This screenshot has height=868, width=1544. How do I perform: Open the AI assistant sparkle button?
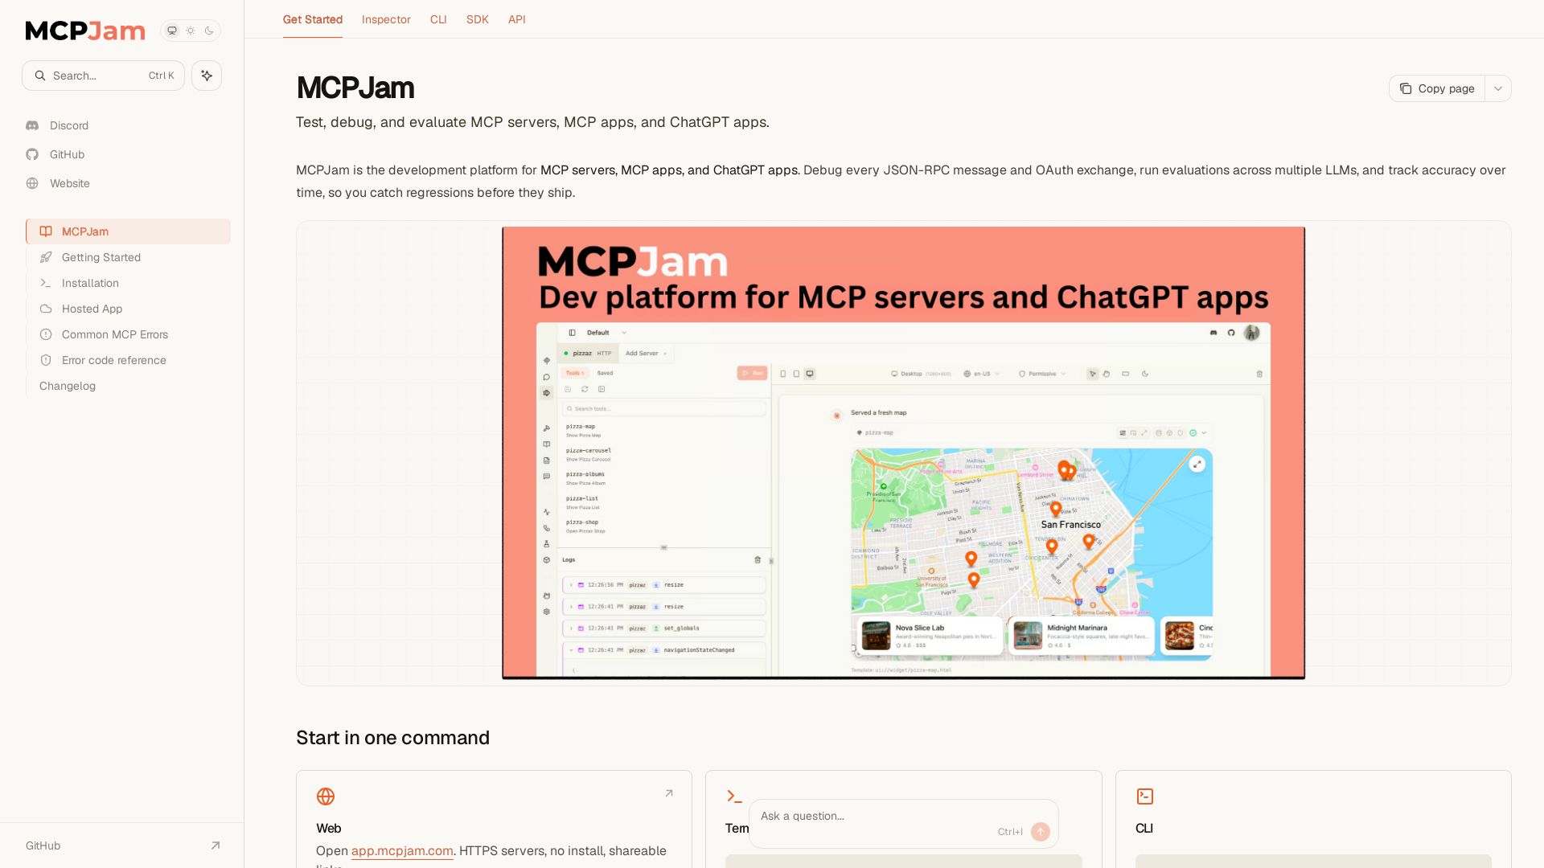tap(207, 76)
